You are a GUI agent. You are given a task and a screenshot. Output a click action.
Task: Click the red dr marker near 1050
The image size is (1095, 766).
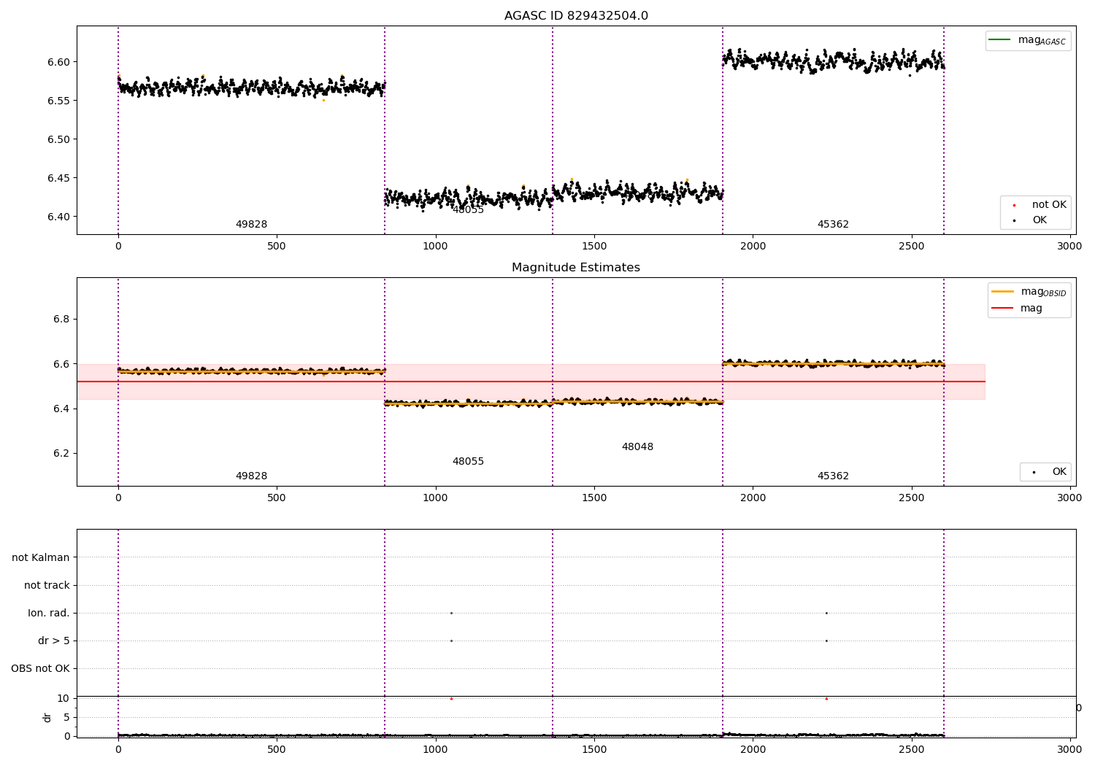pos(451,699)
